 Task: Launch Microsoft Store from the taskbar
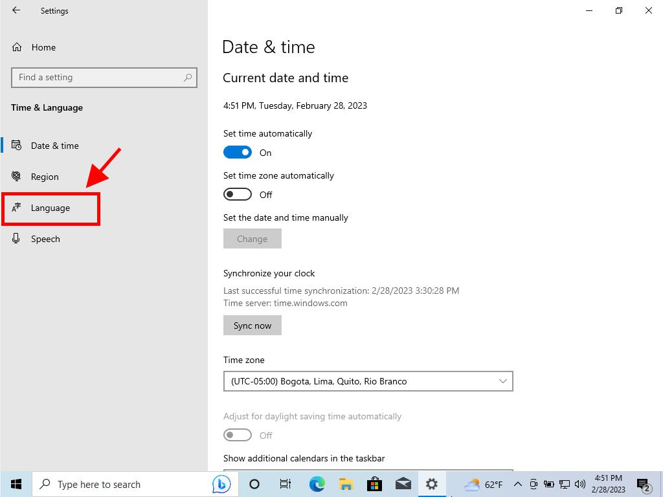coord(374,484)
